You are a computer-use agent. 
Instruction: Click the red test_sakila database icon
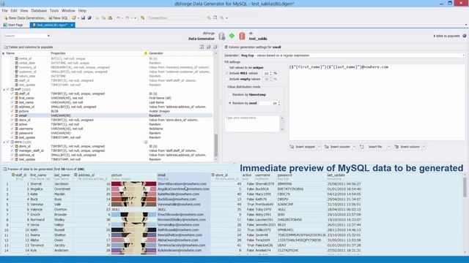[242, 36]
